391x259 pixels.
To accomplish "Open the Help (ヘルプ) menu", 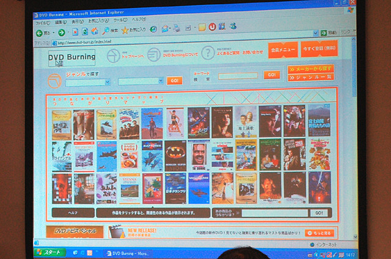I will pos(139,19).
